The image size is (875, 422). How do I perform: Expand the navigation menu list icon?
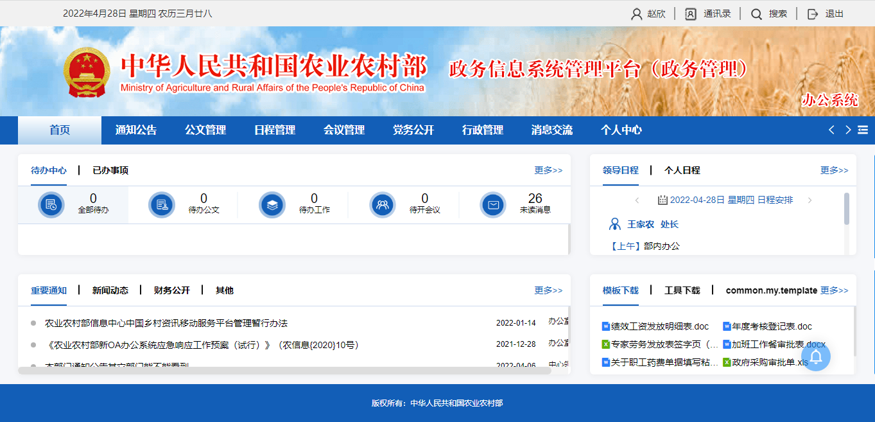coord(863,130)
